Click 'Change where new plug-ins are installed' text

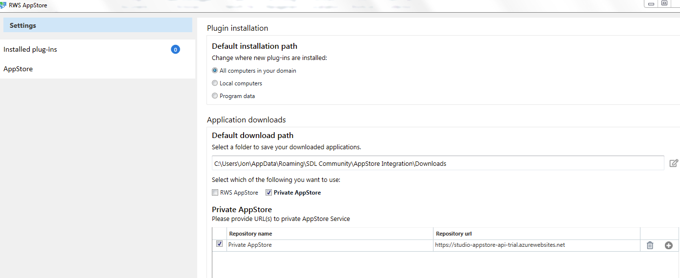(x=269, y=58)
